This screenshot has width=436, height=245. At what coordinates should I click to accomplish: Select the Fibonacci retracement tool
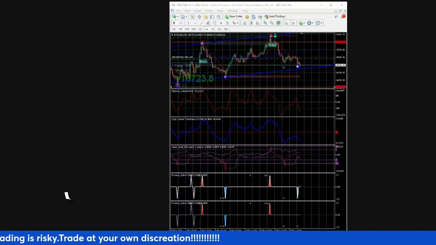[x=214, y=23]
